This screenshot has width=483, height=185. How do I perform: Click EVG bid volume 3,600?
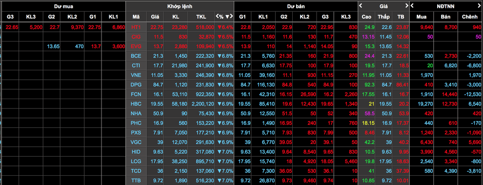coord(118,46)
